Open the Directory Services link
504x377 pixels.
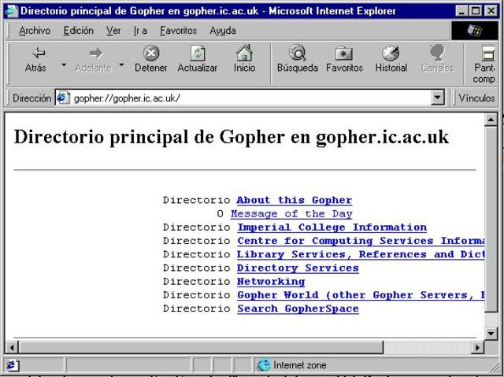(x=298, y=268)
